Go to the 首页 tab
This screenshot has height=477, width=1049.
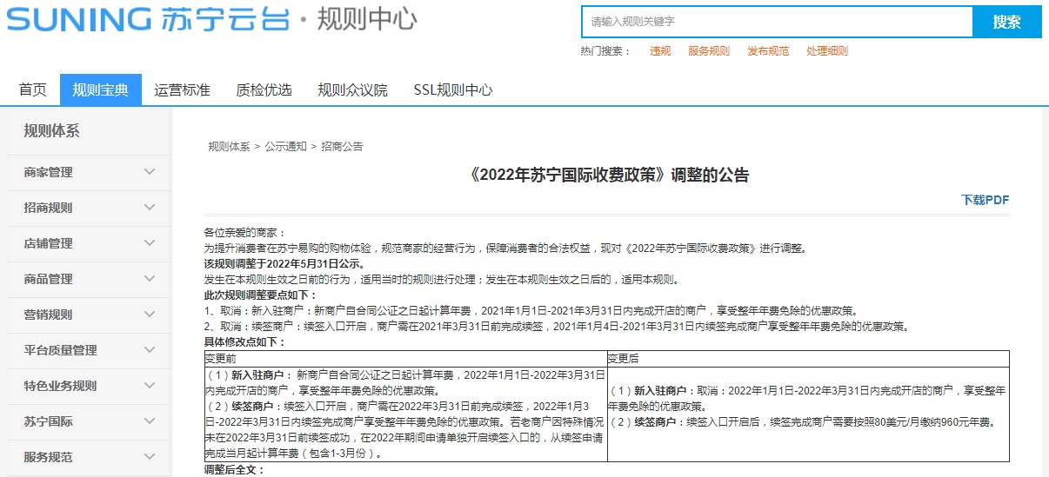coord(33,89)
